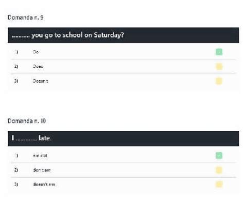Choose the answer text Do

[36, 52]
